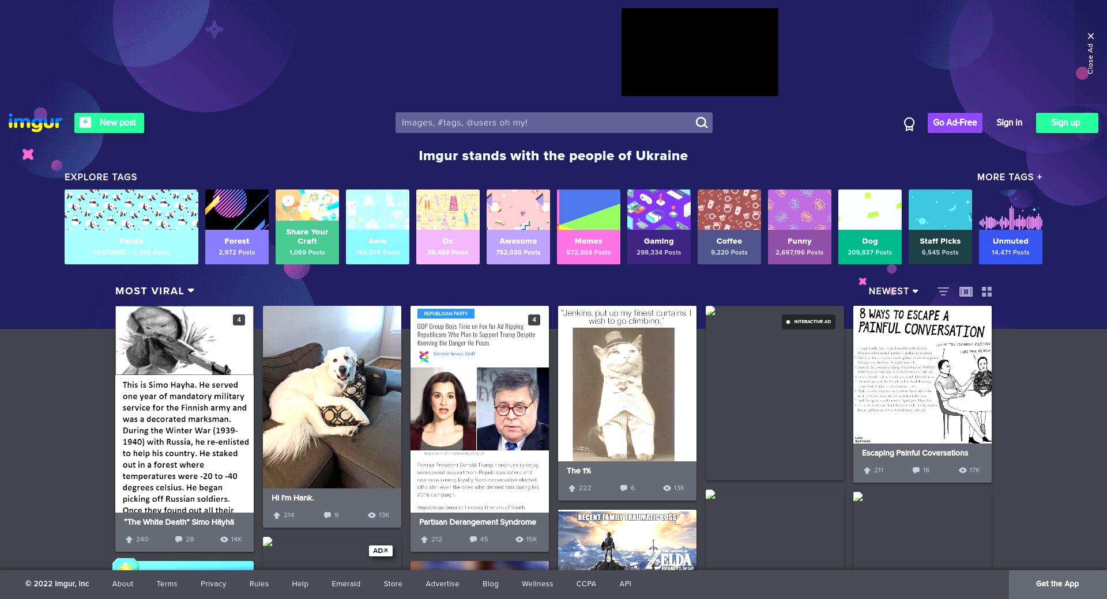The height and width of the screenshot is (599, 1107).
Task: Click views icon on Partisan Derangement Syndrome
Action: click(519, 540)
